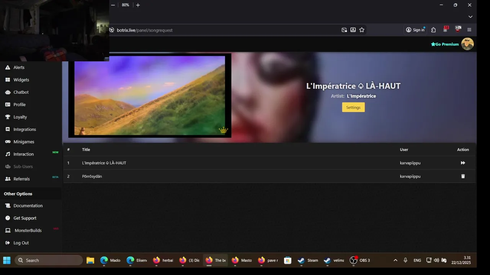Open Integrations in the sidebar
Image resolution: width=490 pixels, height=275 pixels.
click(x=24, y=129)
